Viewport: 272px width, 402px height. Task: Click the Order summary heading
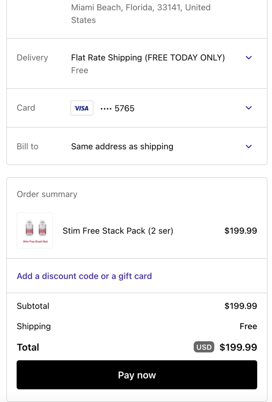pos(47,194)
